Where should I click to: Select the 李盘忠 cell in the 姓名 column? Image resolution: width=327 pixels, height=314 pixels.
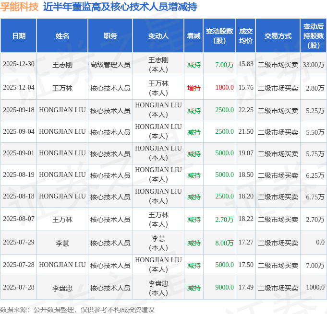coord(62,288)
